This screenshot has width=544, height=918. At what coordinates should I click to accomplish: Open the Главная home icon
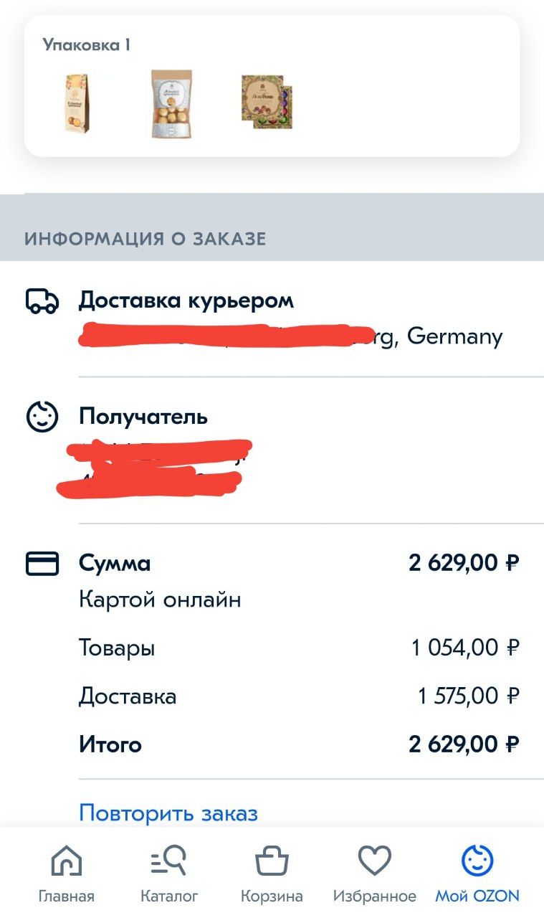[66, 861]
